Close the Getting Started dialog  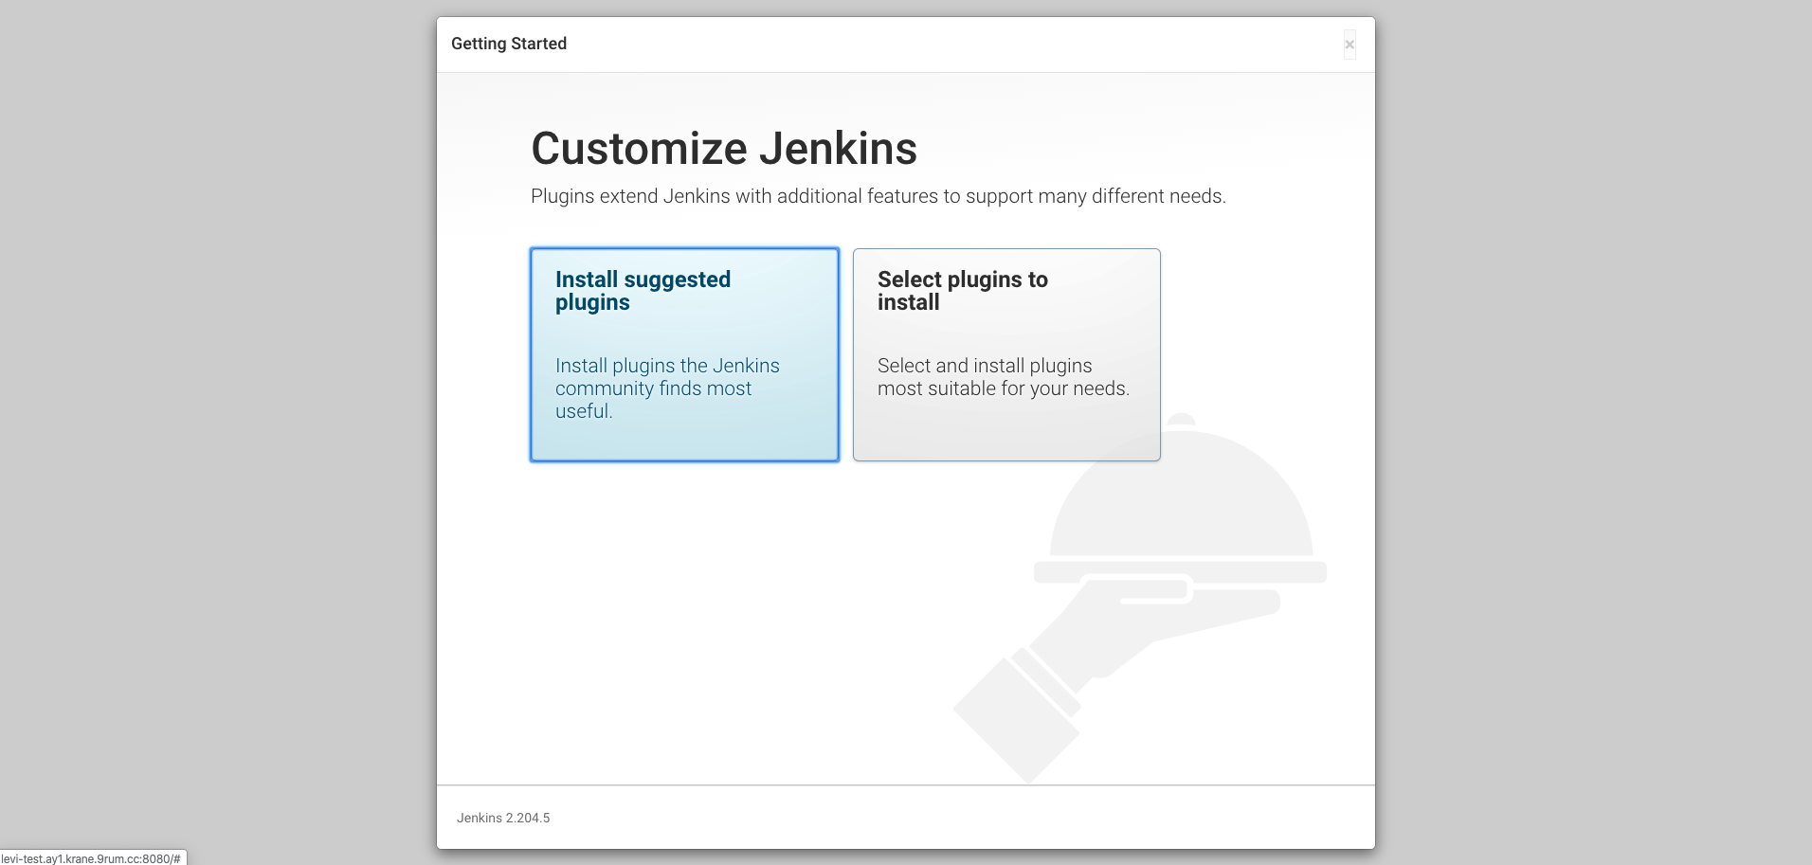pos(1350,45)
